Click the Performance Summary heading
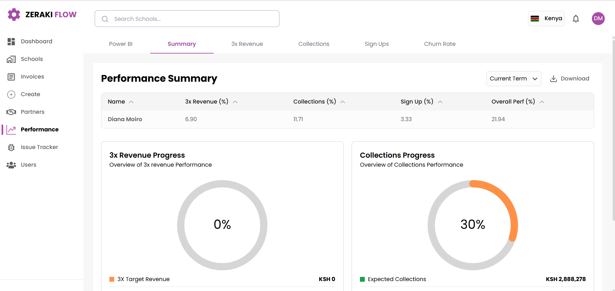This screenshot has height=291, width=615. [159, 79]
